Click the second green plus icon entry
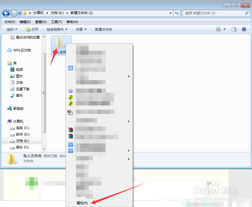Image resolution: width=252 pixels, height=207 pixels. point(71,103)
